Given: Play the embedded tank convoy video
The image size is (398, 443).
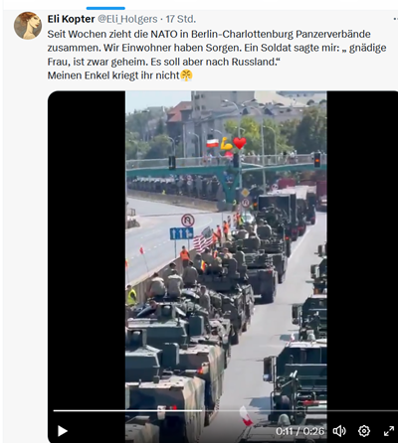Looking at the screenshot, I should pyautogui.click(x=63, y=431).
